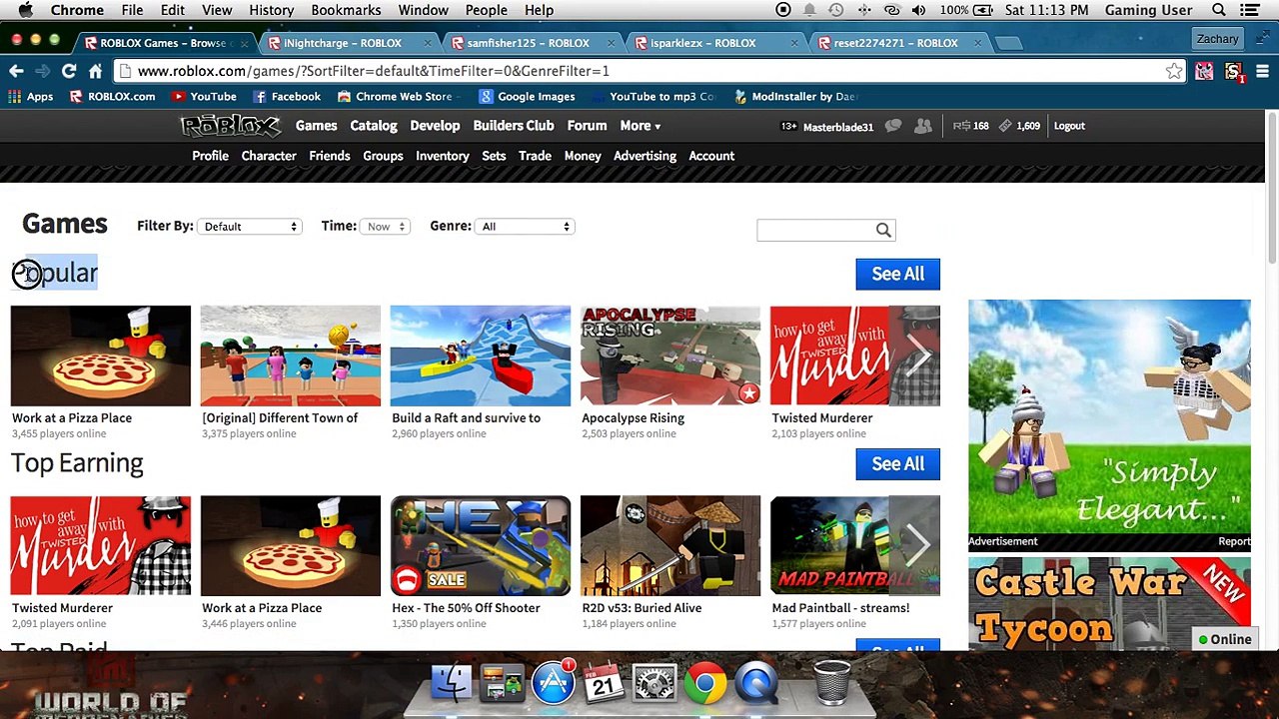Open the Hex - The 50% Off Shooter thumbnail
Viewport: 1279px width, 719px height.
481,546
